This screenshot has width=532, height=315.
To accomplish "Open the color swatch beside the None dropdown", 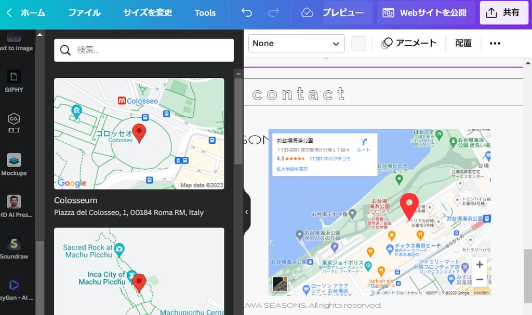I will (x=358, y=44).
